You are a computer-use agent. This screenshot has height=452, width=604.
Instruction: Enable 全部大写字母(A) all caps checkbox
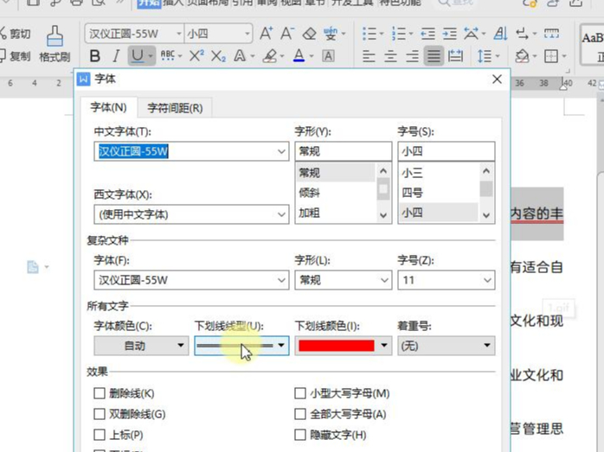(300, 414)
